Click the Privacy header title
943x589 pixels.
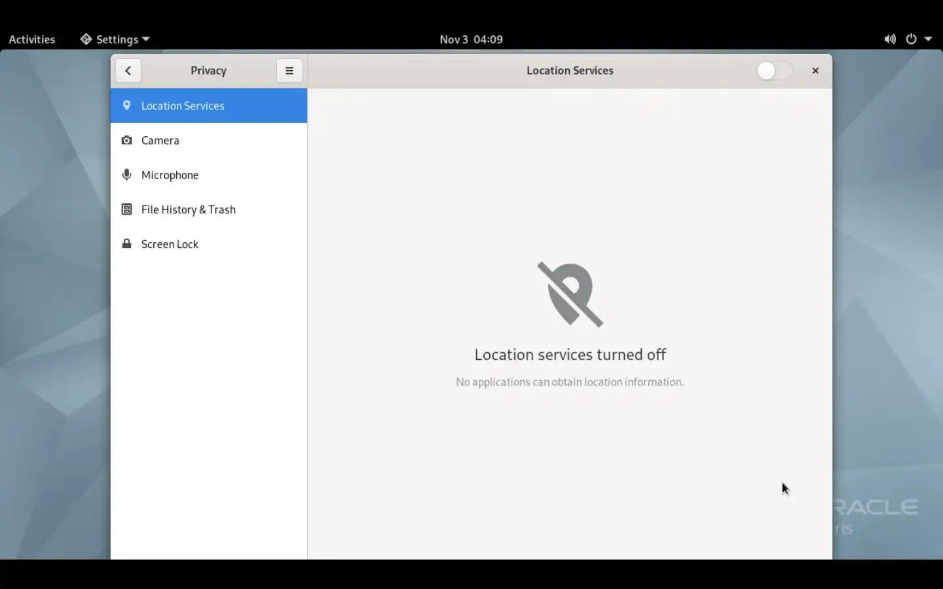(209, 71)
